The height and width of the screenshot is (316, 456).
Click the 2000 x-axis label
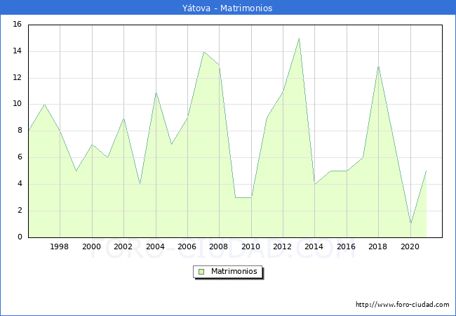(x=92, y=246)
